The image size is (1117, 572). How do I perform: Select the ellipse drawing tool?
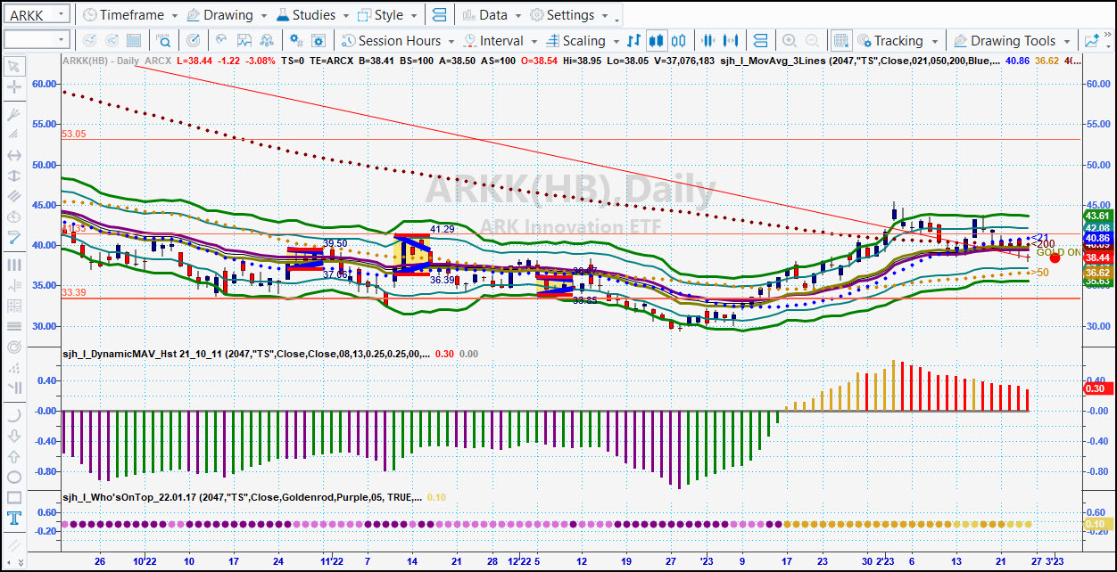(x=13, y=477)
